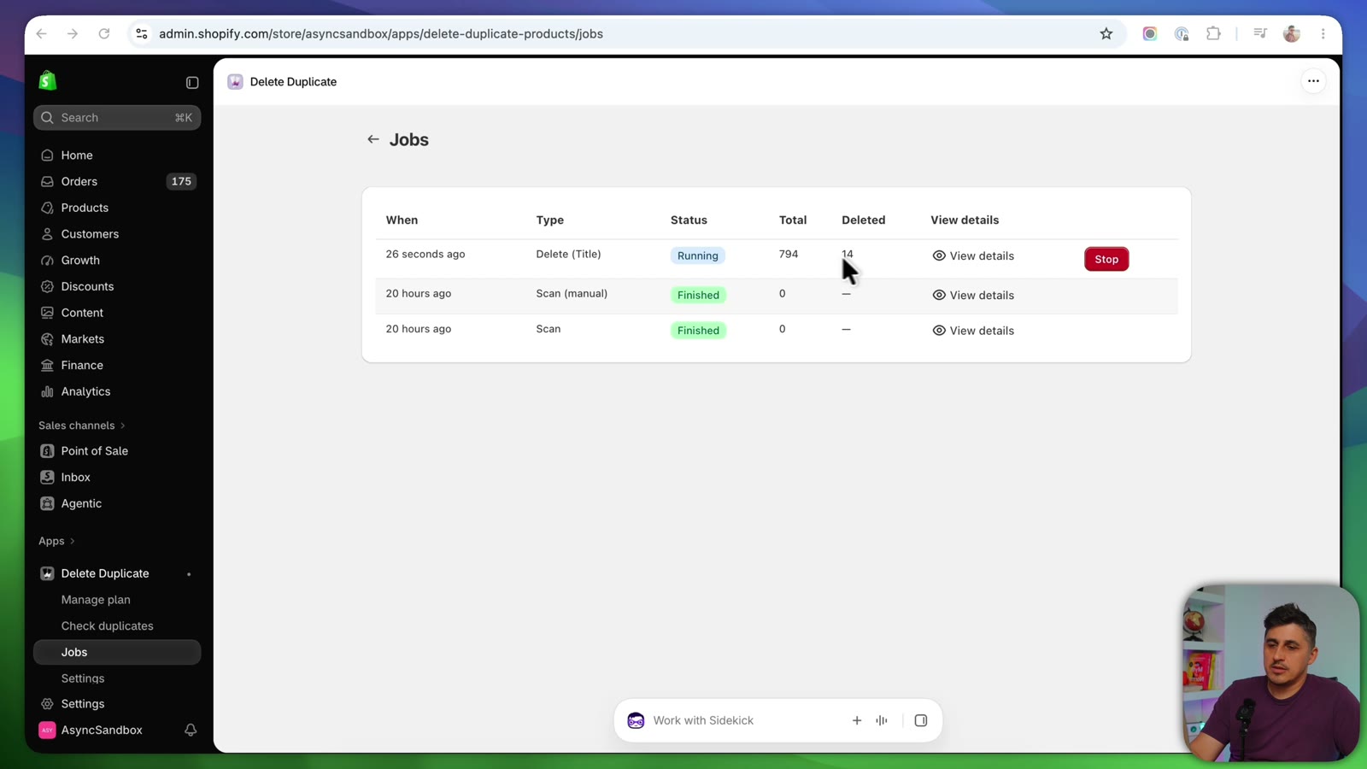Click the Running status badge
Screen dimensions: 1367x769
point(698,255)
